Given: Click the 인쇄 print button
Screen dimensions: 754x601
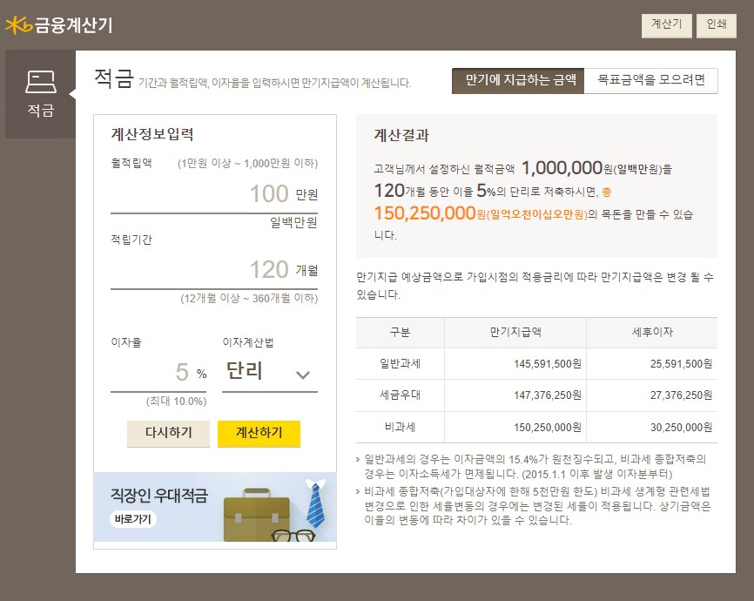Looking at the screenshot, I should click(716, 26).
